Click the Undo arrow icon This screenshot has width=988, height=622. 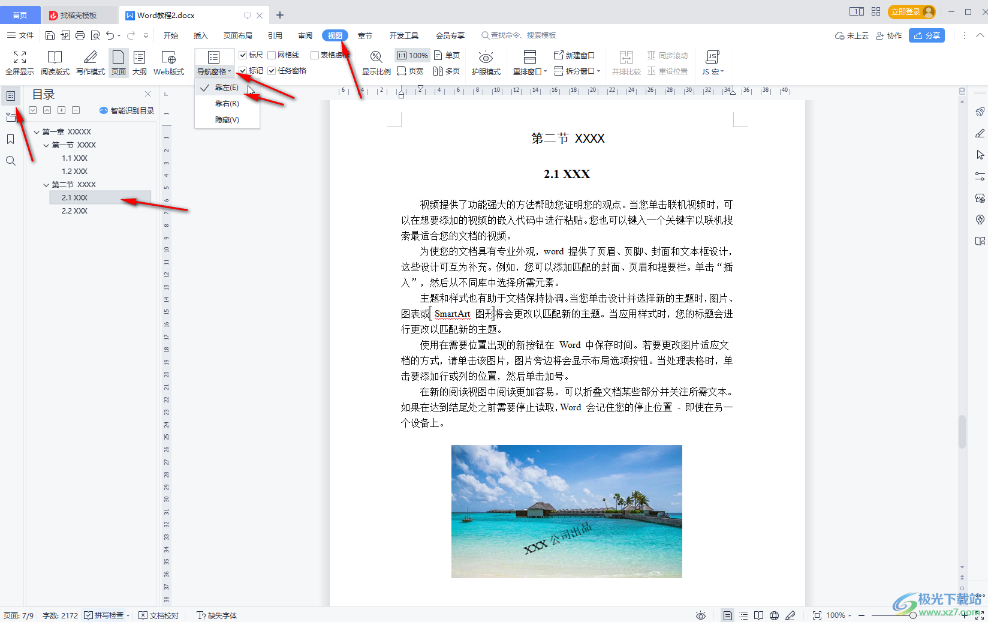(x=110, y=35)
